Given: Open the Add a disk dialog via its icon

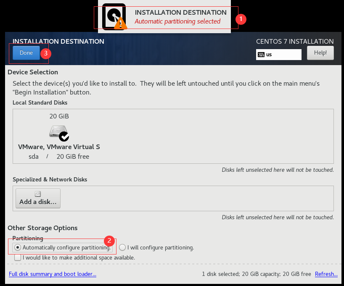Looking at the screenshot, I should [x=37, y=194].
